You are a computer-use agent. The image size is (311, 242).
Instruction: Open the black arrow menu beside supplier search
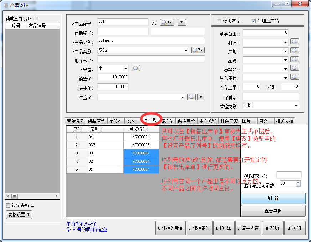point(201,97)
